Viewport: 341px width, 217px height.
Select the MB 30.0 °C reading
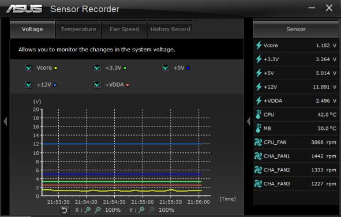pos(327,128)
